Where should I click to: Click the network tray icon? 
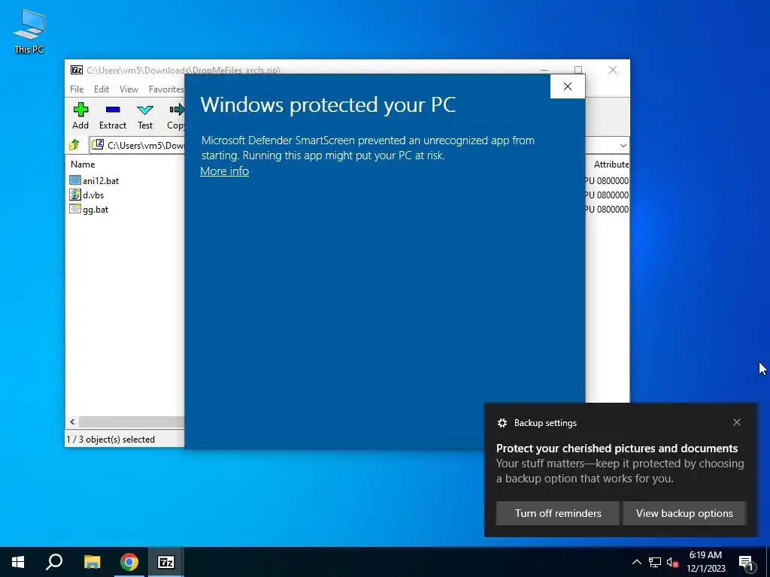[x=655, y=562]
